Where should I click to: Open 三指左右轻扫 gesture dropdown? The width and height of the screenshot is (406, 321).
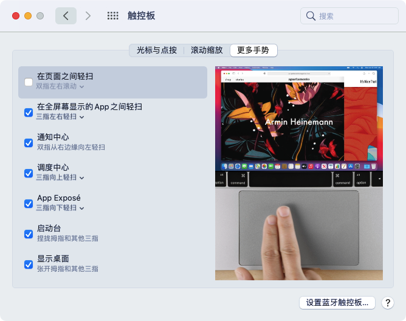pyautogui.click(x=60, y=117)
